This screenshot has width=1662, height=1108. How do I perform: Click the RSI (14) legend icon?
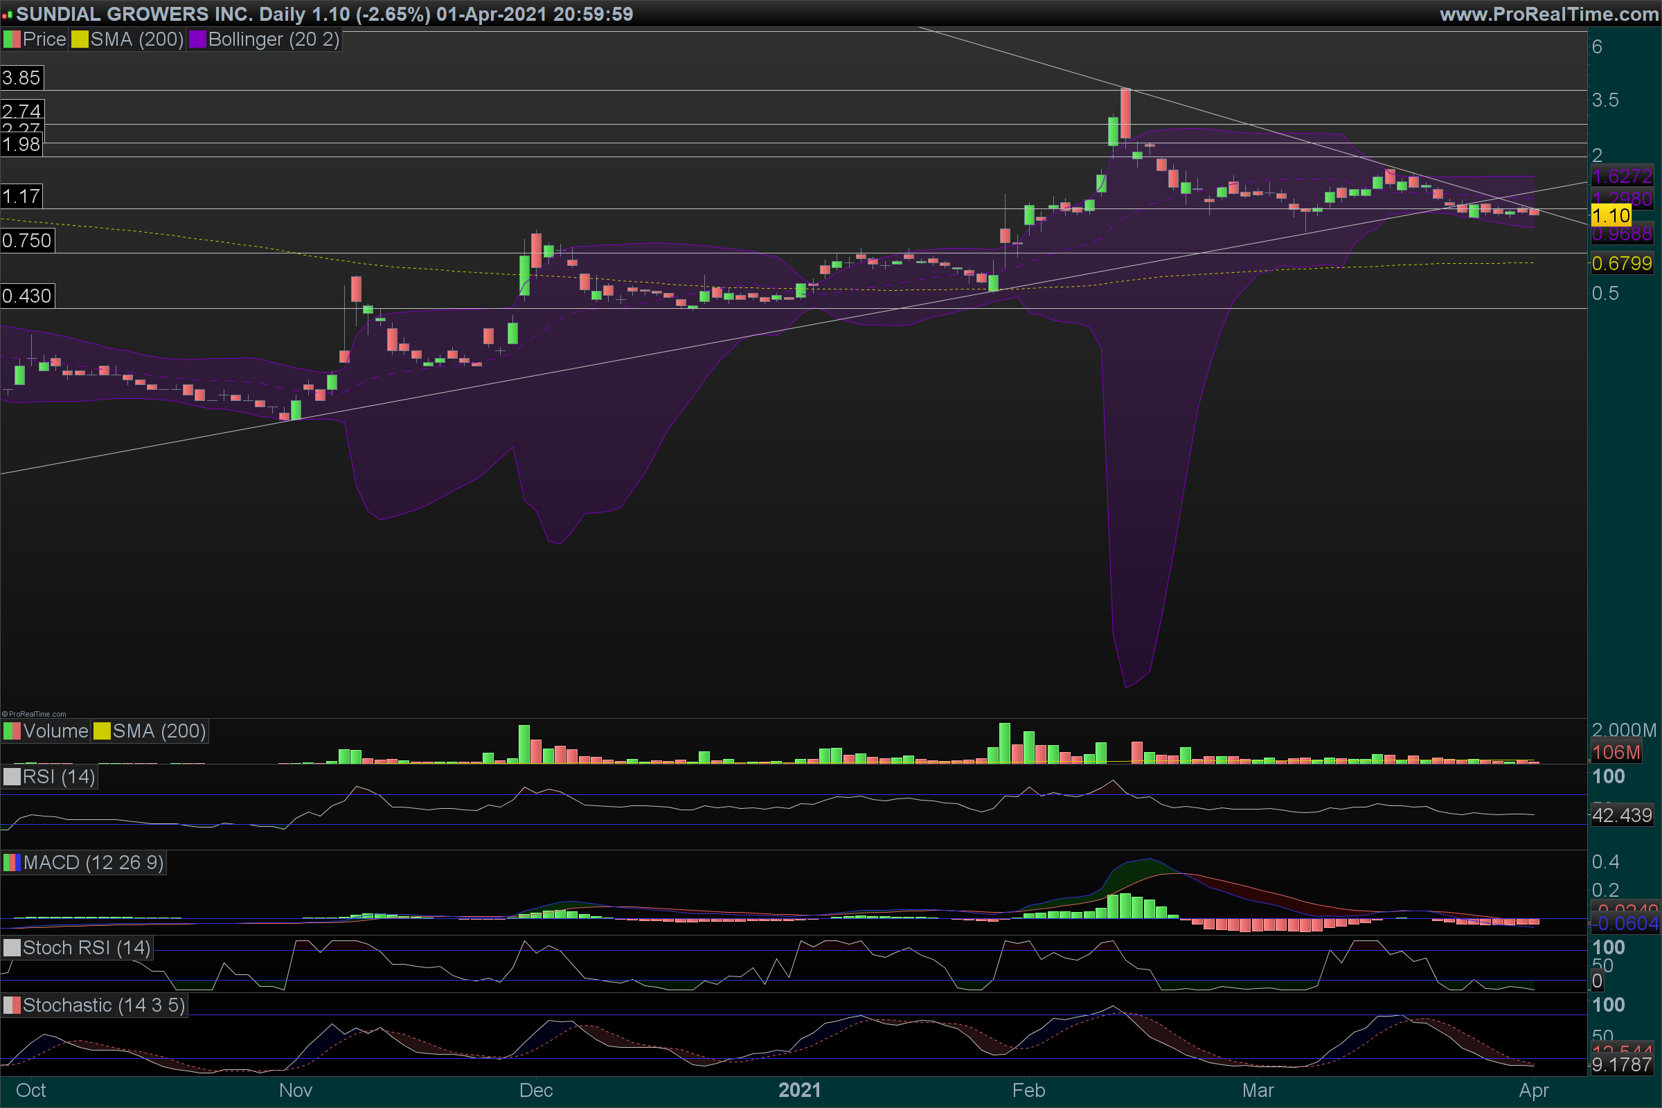[x=12, y=777]
